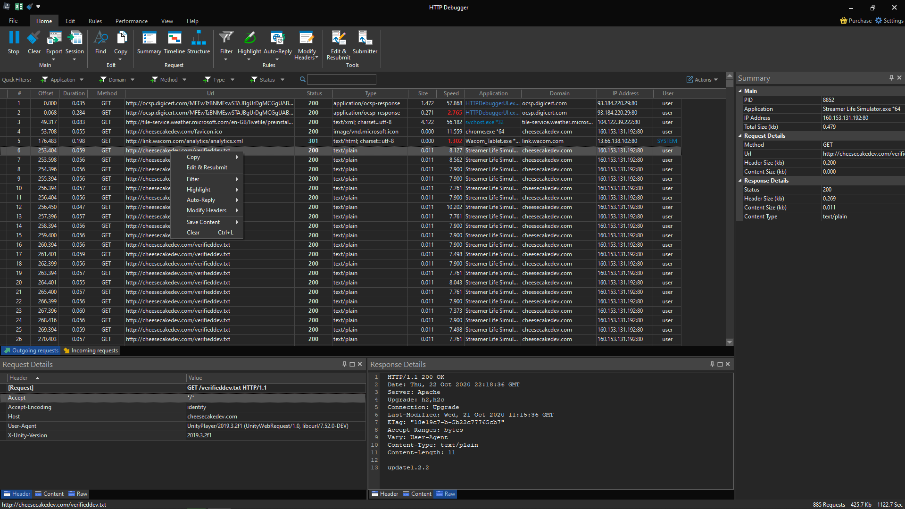Switch to the View ribbon tab

click(167, 21)
